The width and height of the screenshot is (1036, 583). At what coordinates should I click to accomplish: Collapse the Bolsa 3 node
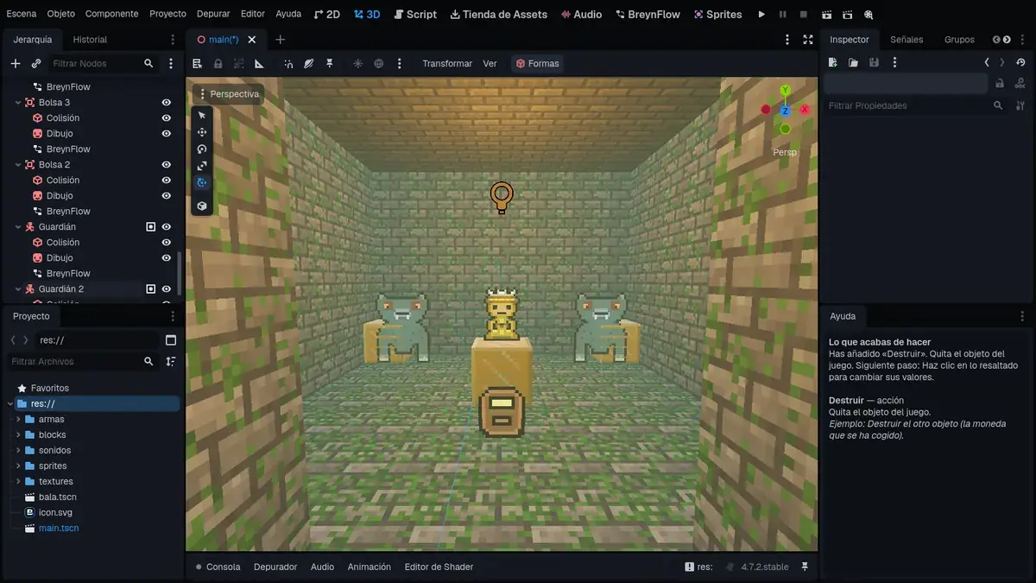pos(18,103)
